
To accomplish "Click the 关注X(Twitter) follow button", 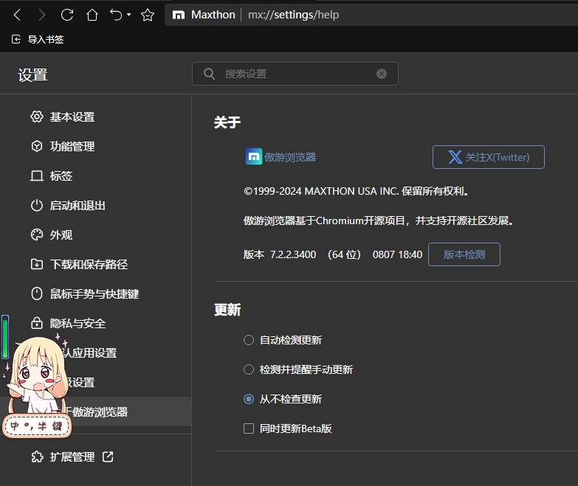I will (488, 157).
